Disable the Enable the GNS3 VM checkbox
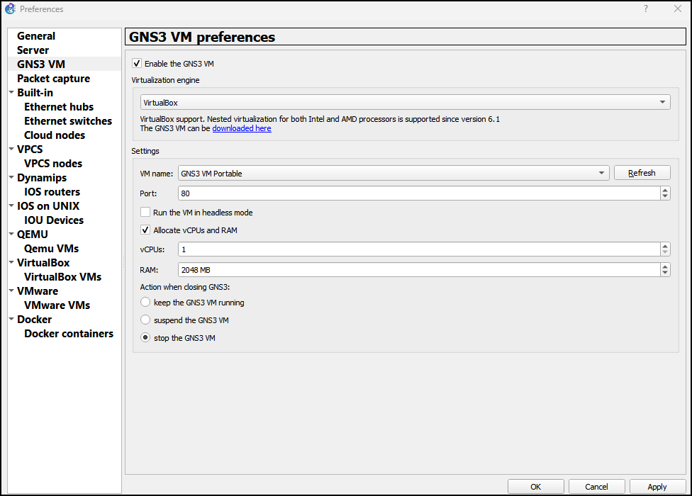 (137, 64)
